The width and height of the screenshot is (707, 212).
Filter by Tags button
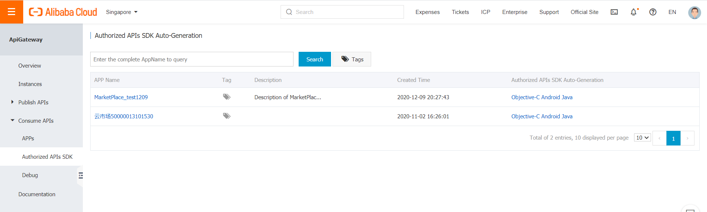pos(352,59)
